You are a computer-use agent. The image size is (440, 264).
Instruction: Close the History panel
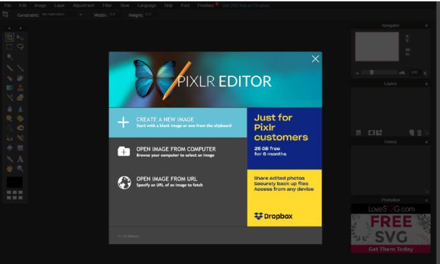(426, 142)
